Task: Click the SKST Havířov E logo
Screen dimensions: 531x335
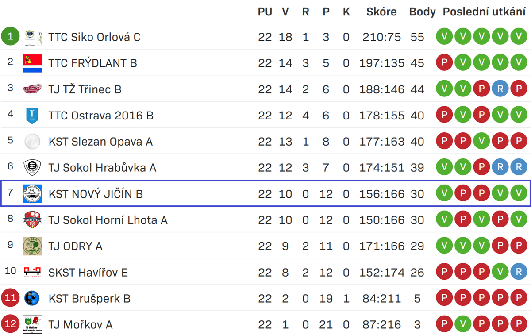Action: point(32,272)
